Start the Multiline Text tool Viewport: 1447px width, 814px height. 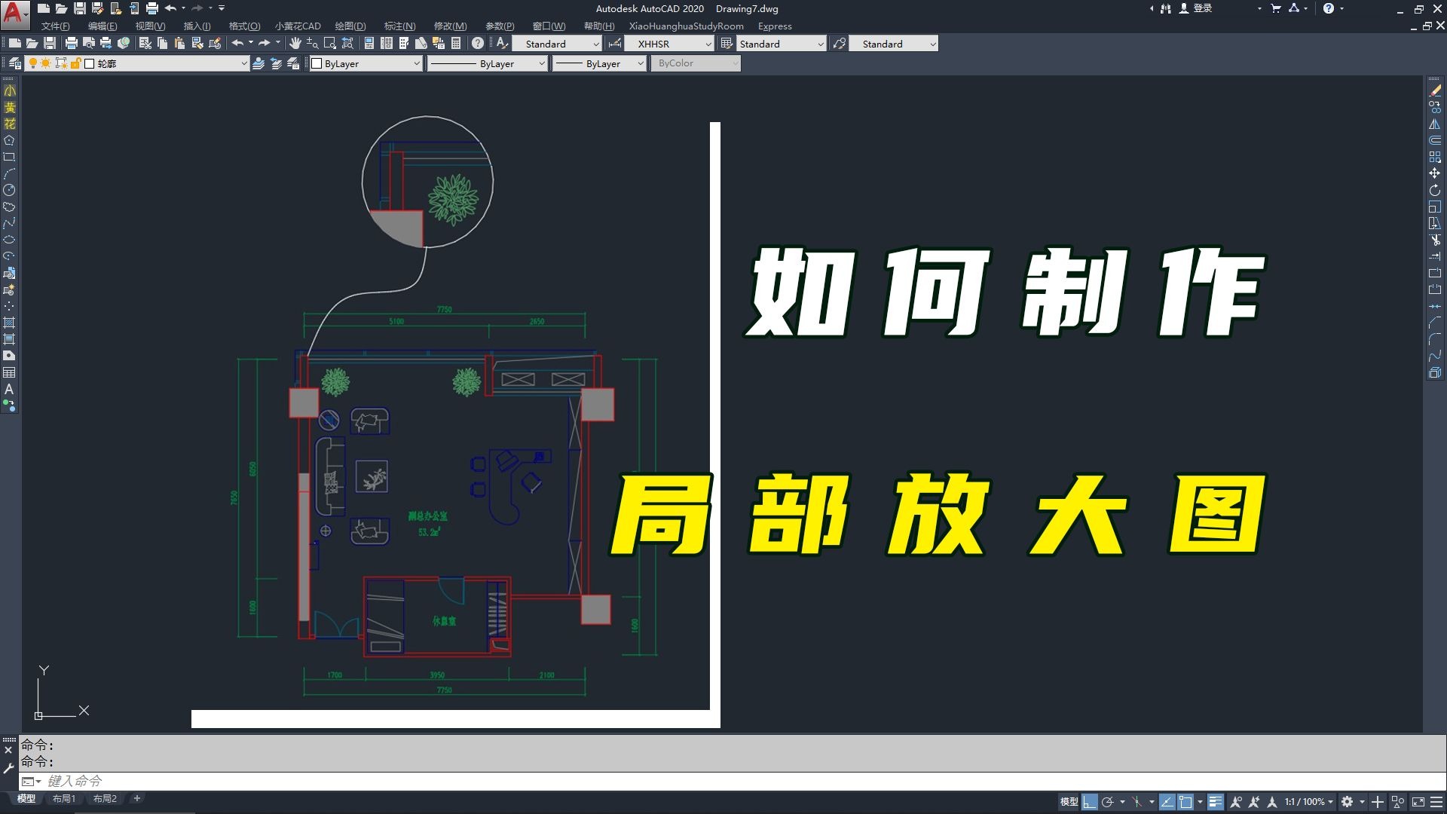tap(10, 390)
